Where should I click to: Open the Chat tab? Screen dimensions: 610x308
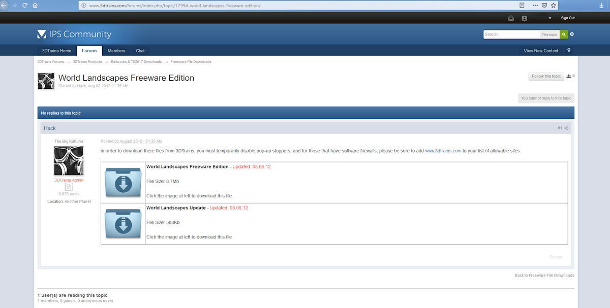point(140,51)
